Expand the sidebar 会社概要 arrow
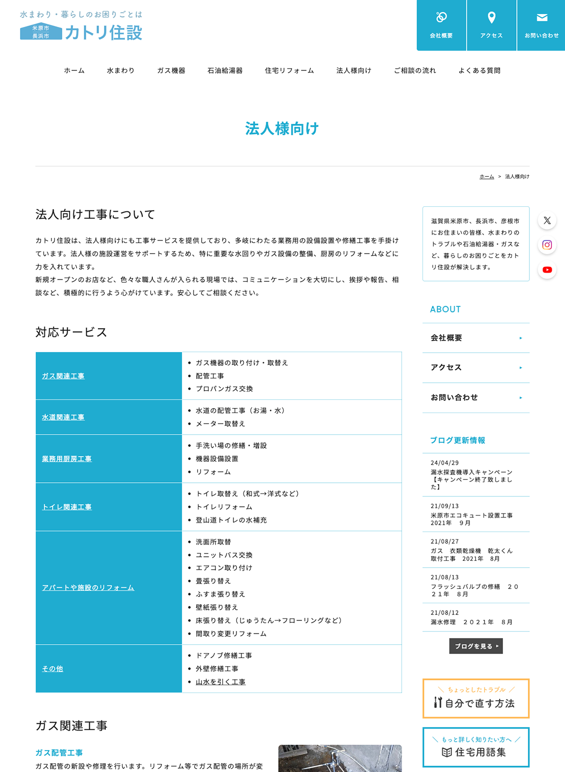The width and height of the screenshot is (565, 772). coord(521,338)
